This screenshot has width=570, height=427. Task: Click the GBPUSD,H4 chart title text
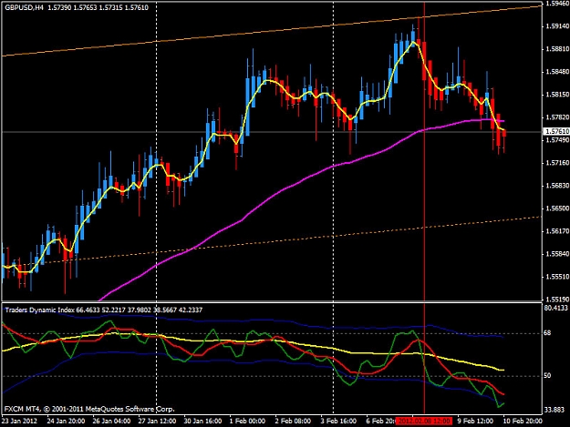(24, 7)
